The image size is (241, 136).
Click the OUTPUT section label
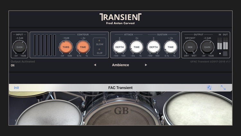point(199,34)
